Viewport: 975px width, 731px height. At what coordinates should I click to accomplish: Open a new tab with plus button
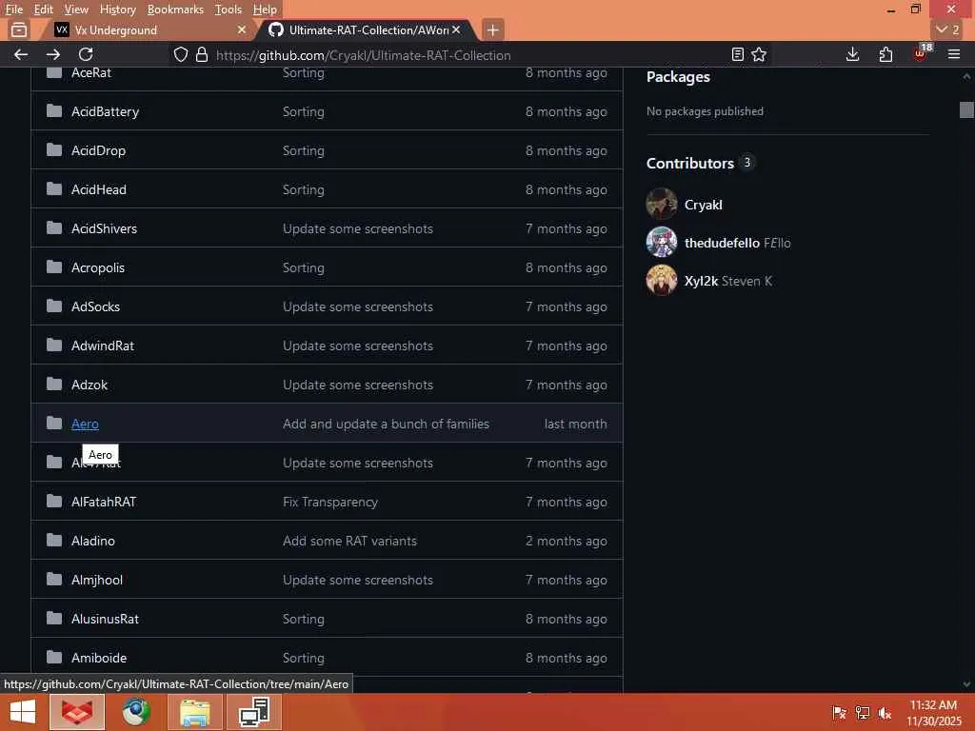492,30
